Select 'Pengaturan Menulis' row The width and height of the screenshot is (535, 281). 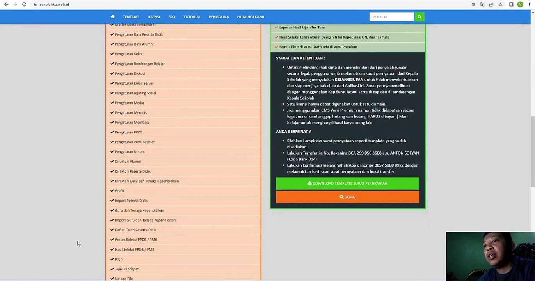tap(183, 112)
